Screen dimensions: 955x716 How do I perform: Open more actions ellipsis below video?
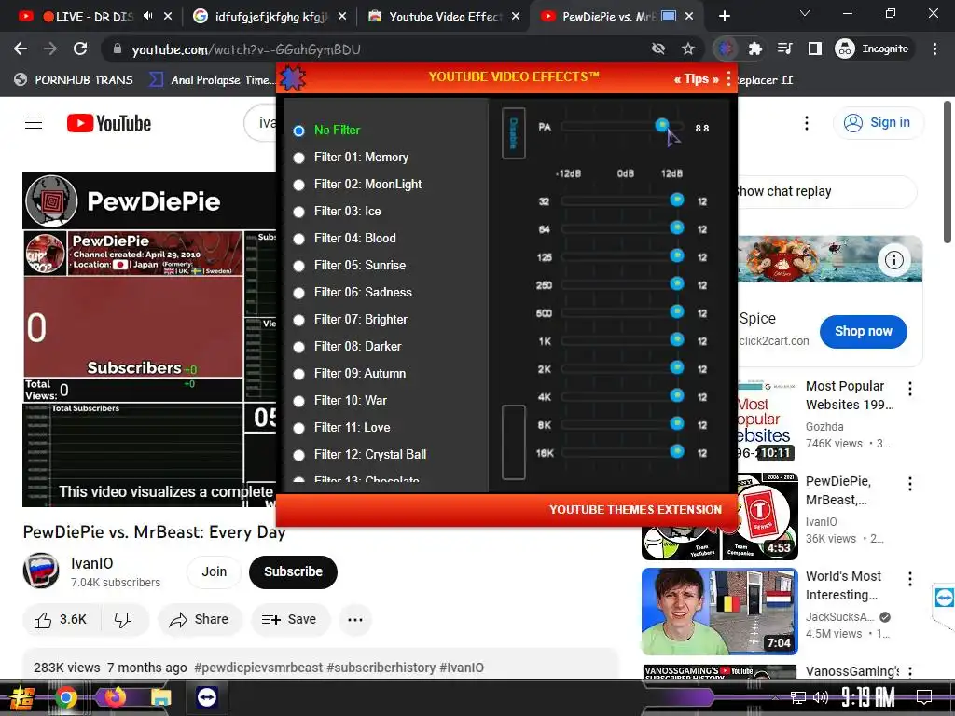(355, 620)
